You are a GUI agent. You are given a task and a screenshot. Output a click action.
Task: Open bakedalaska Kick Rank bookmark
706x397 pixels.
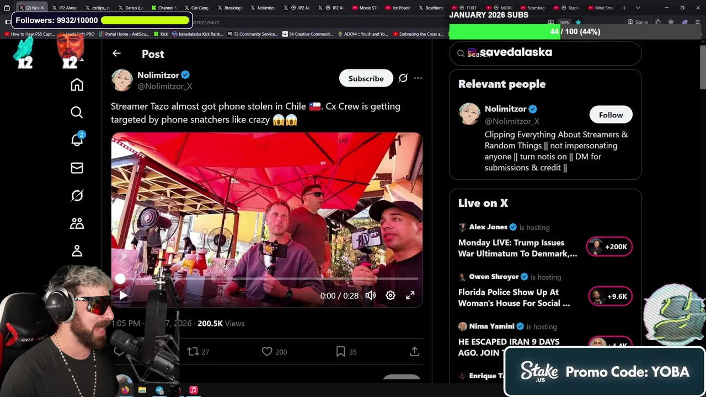pyautogui.click(x=197, y=34)
